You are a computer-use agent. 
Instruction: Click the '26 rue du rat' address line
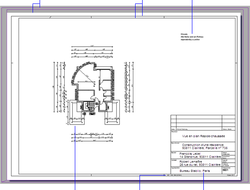pos(200,164)
